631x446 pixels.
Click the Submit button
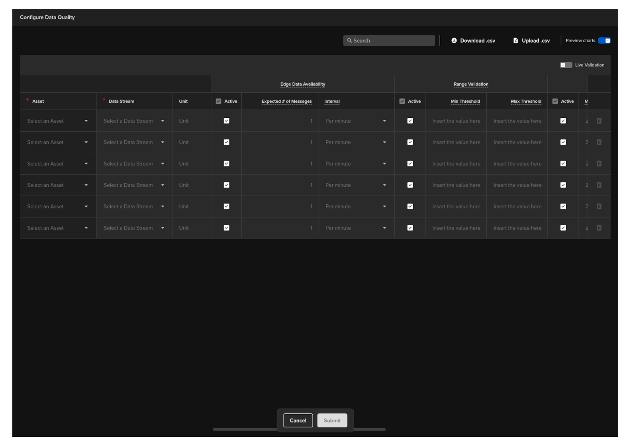tap(332, 421)
